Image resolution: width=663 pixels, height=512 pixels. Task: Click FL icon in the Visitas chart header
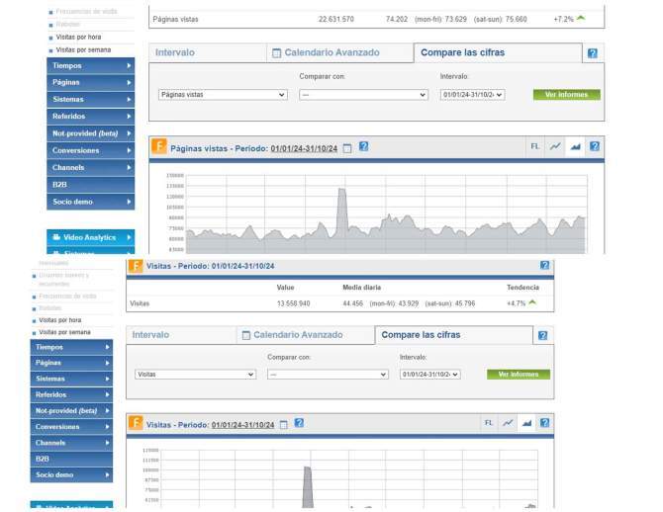pos(489,423)
